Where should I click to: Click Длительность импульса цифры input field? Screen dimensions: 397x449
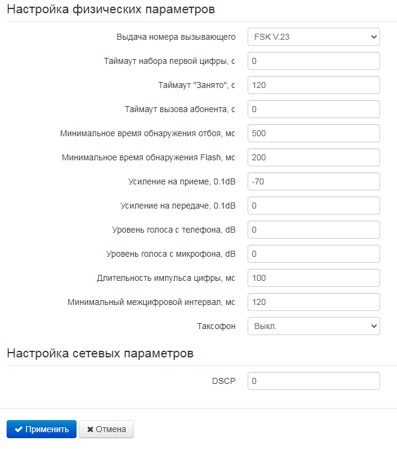click(313, 278)
